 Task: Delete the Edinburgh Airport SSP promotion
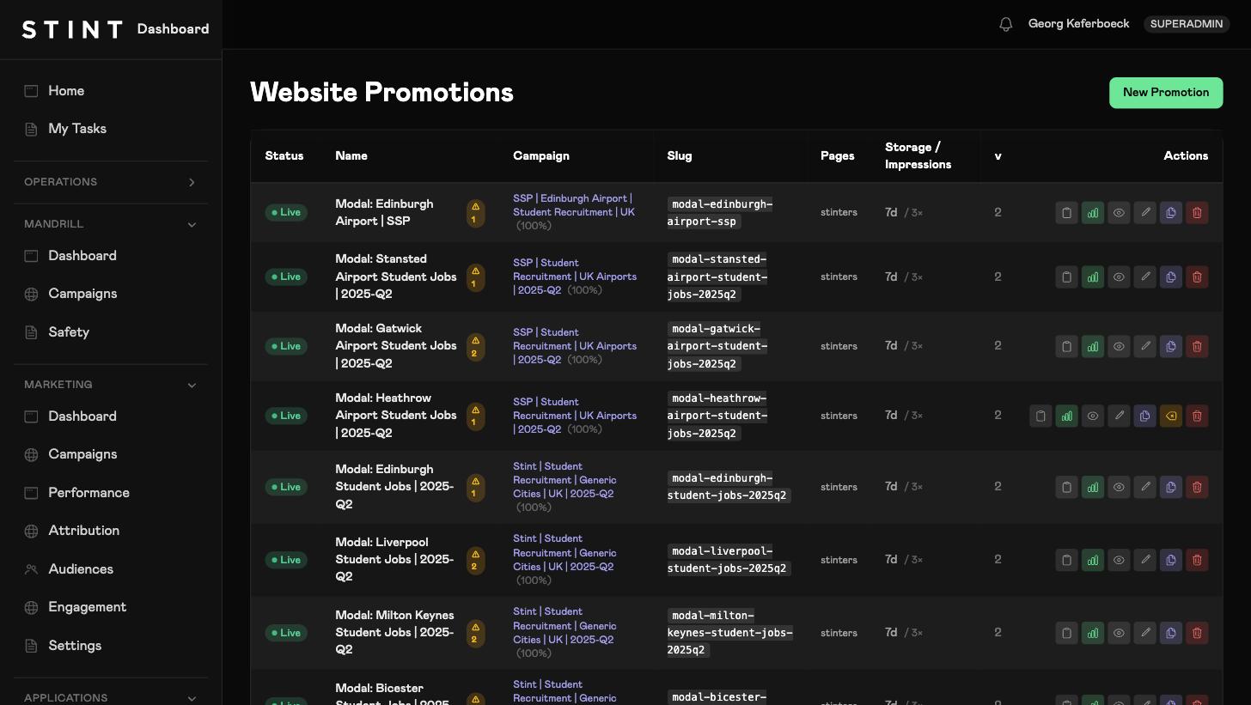[x=1198, y=213]
